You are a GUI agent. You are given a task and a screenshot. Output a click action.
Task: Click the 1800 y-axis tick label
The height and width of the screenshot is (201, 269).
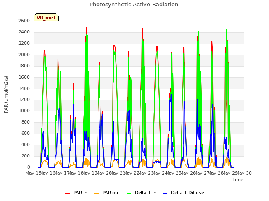click(24, 66)
